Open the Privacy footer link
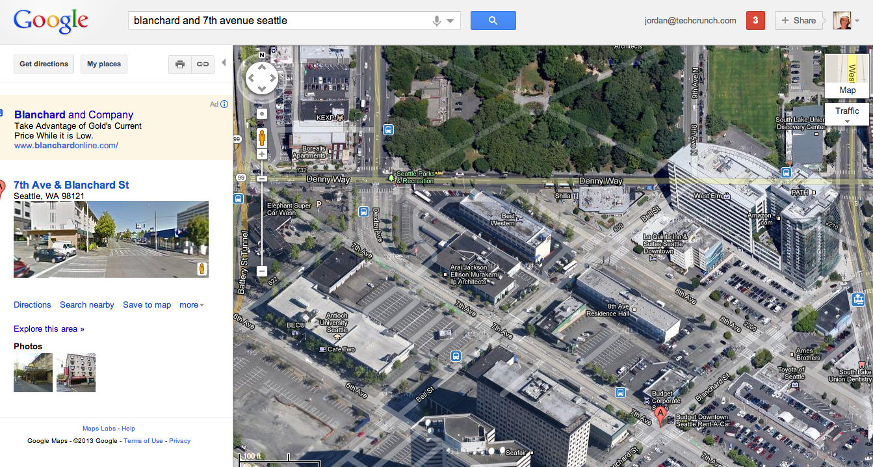 pyautogui.click(x=180, y=441)
